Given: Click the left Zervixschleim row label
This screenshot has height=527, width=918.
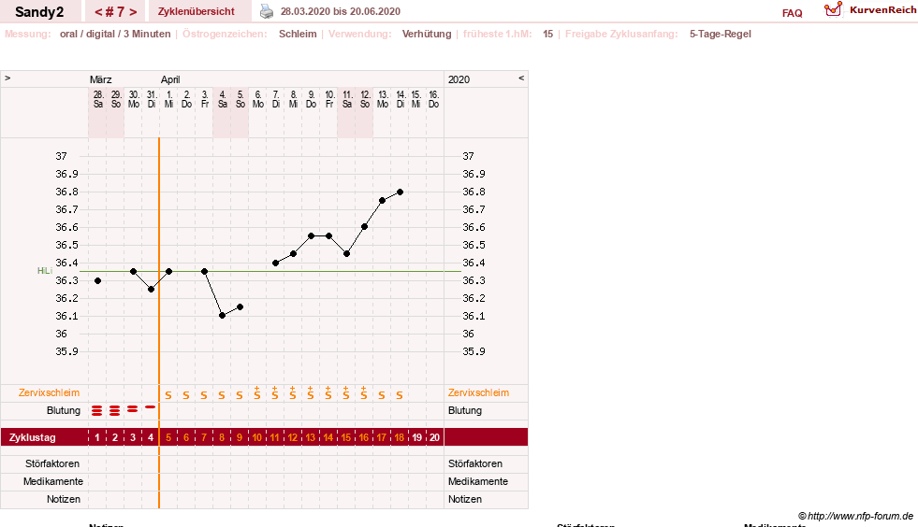Looking at the screenshot, I should tap(49, 392).
